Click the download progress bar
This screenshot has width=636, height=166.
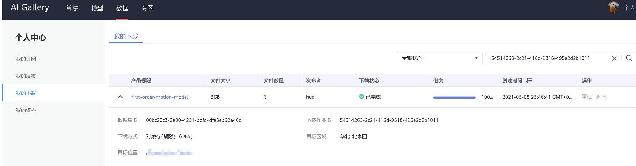[454, 97]
